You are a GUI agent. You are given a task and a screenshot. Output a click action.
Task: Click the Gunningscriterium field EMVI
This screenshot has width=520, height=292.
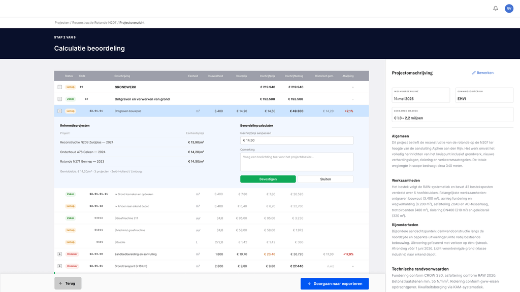point(484,95)
